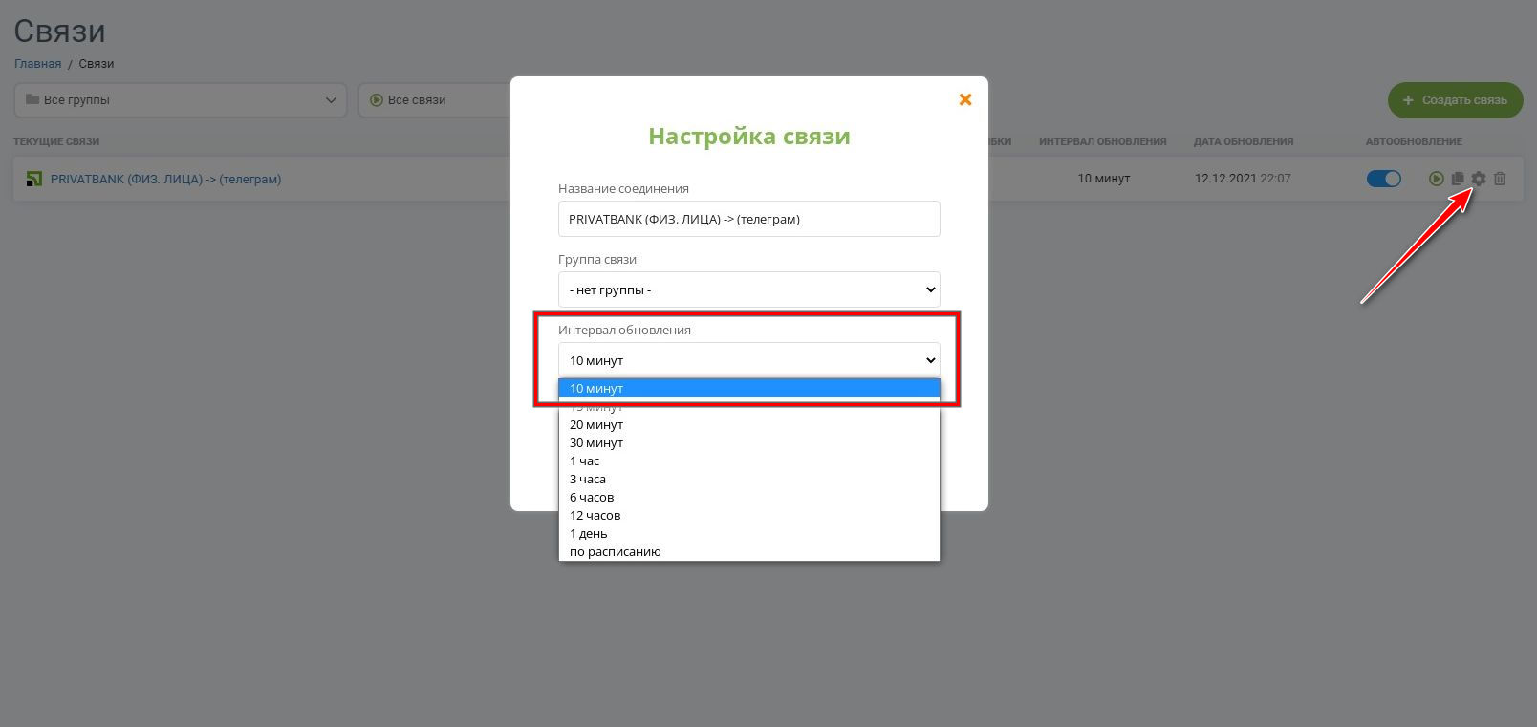Click the Автообновление column header
Screen dimensions: 1537x727
click(x=1414, y=141)
